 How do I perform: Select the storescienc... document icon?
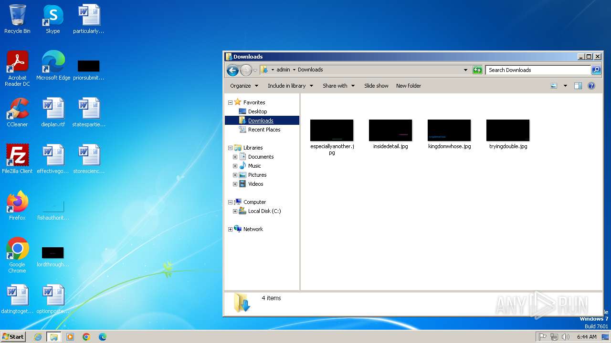(x=89, y=159)
